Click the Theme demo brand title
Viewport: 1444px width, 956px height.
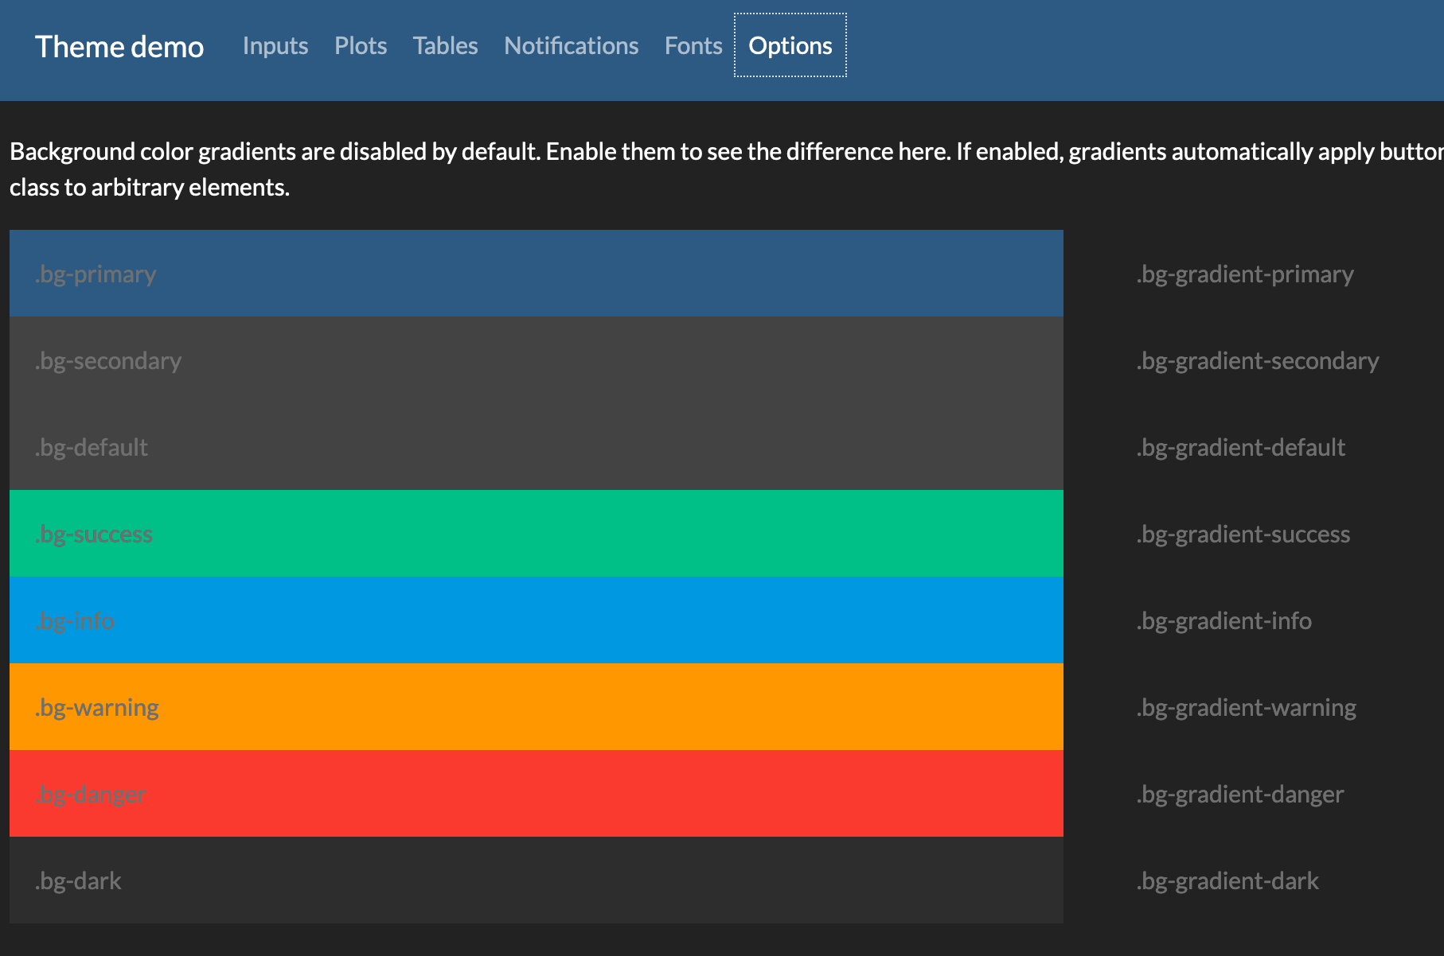[119, 47]
